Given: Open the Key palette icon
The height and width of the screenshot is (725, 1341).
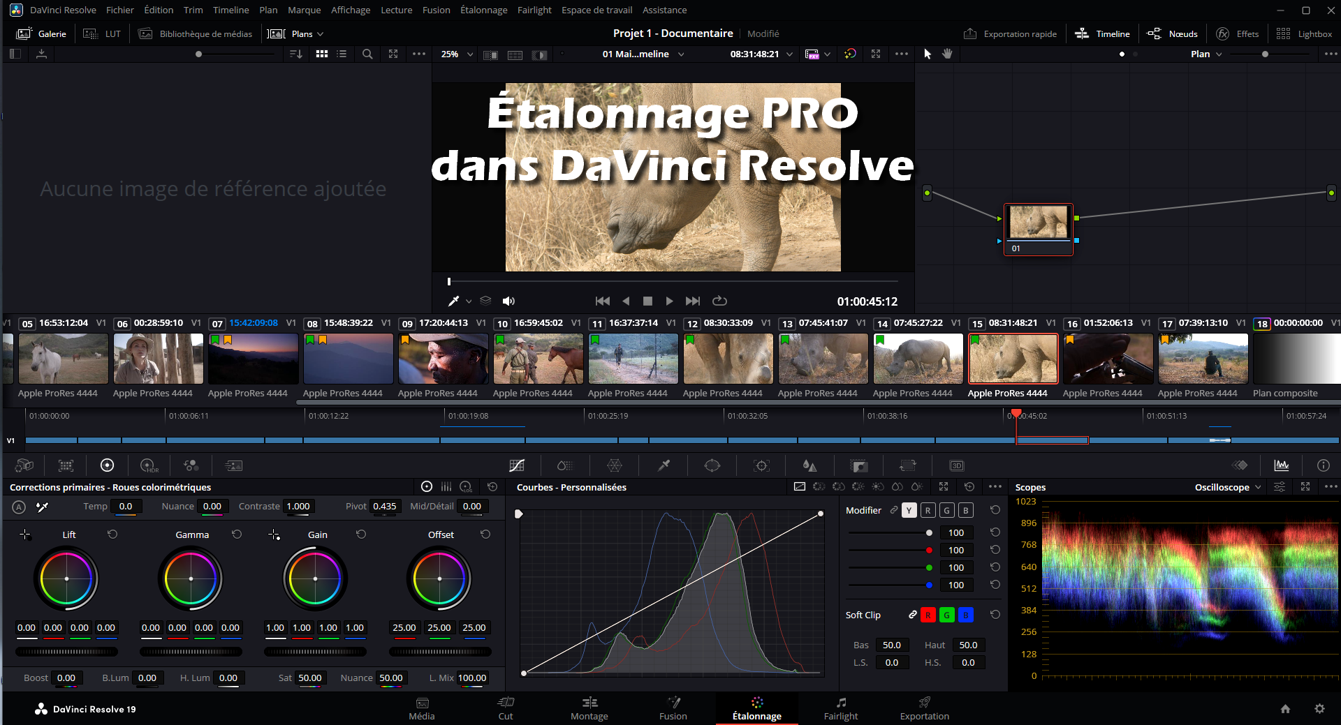Looking at the screenshot, I should click(859, 465).
